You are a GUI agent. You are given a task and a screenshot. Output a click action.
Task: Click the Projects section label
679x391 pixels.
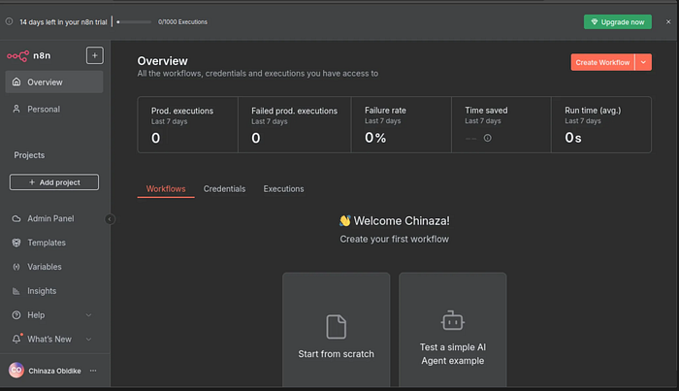point(29,155)
